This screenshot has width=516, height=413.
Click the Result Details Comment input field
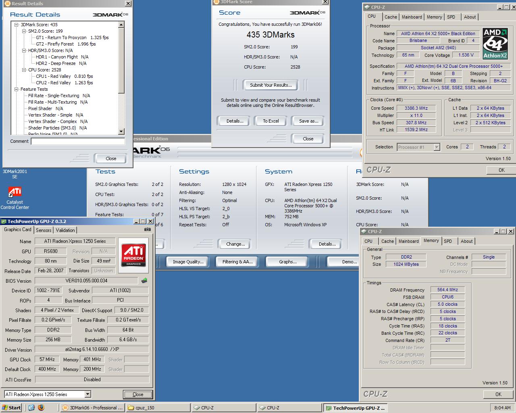tap(78, 141)
